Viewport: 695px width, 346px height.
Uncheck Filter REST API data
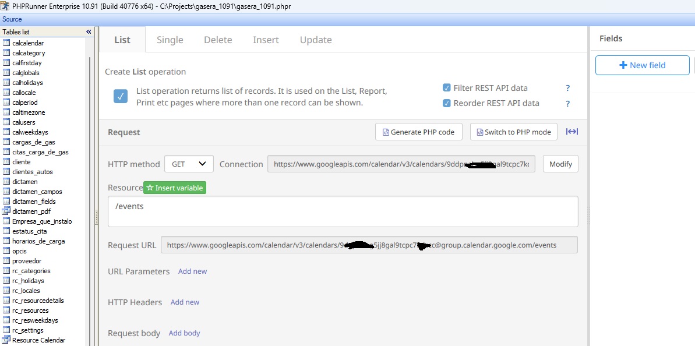[x=447, y=88]
